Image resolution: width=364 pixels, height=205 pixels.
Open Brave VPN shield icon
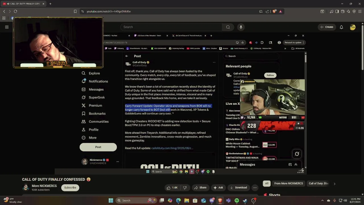(x=354, y=11)
